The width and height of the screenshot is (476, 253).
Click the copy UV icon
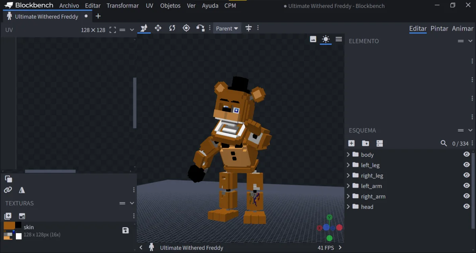8,179
